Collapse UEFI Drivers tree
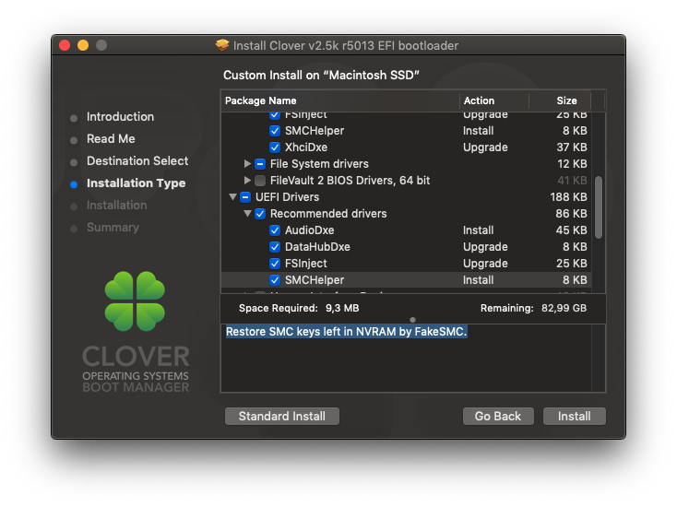This screenshot has height=507, width=677. [232, 197]
